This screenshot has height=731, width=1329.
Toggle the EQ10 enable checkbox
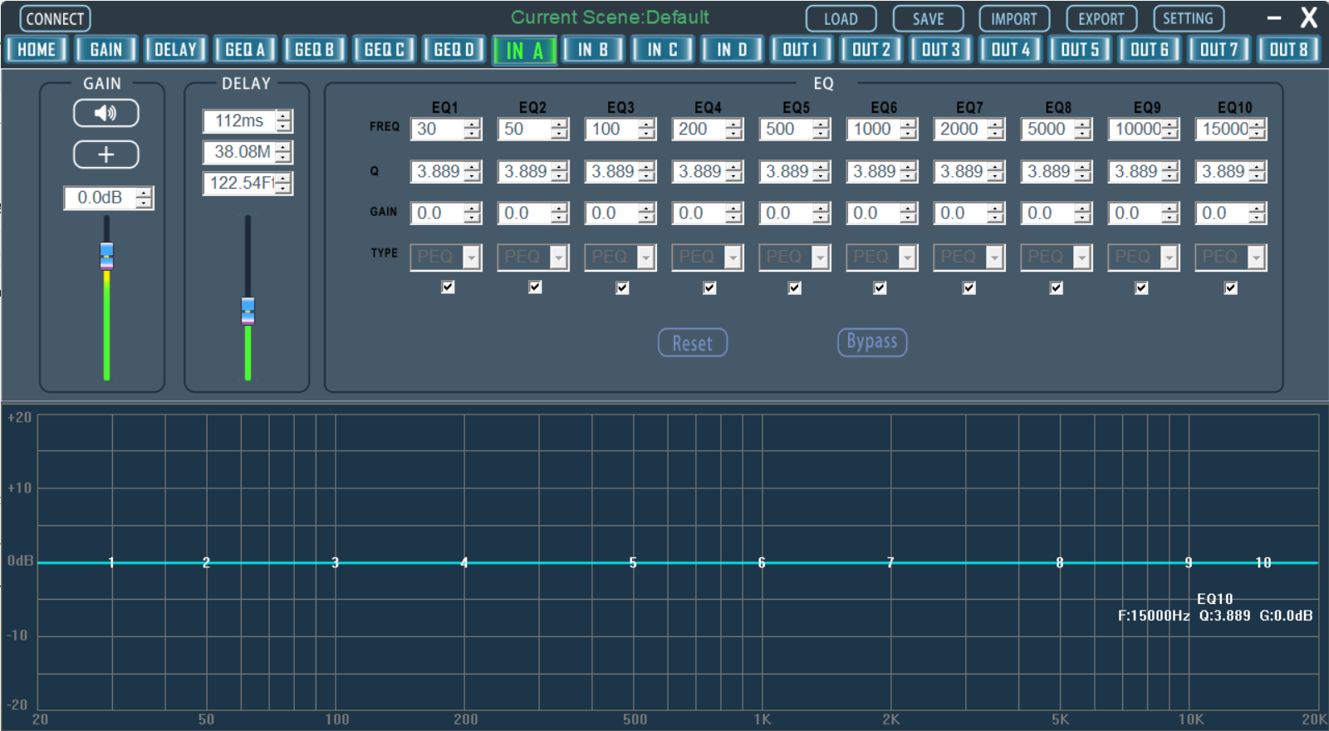pyautogui.click(x=1231, y=287)
